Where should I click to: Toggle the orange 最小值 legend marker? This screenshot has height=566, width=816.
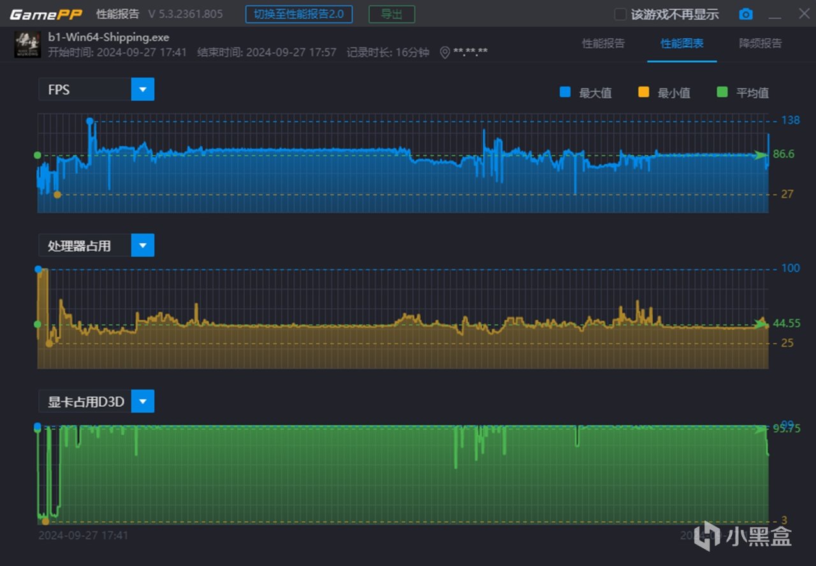643,92
